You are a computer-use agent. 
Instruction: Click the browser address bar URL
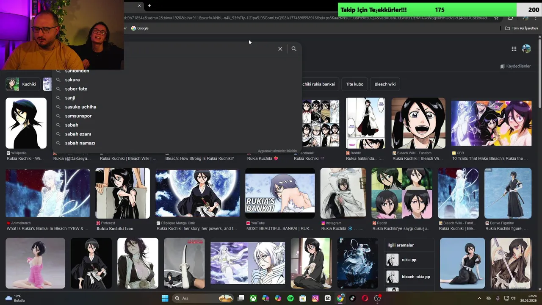(307, 18)
